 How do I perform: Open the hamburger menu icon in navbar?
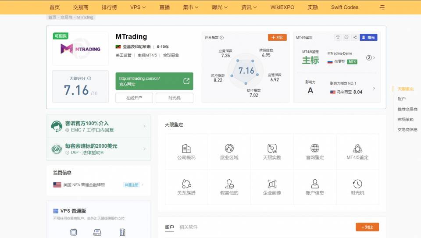382,7
